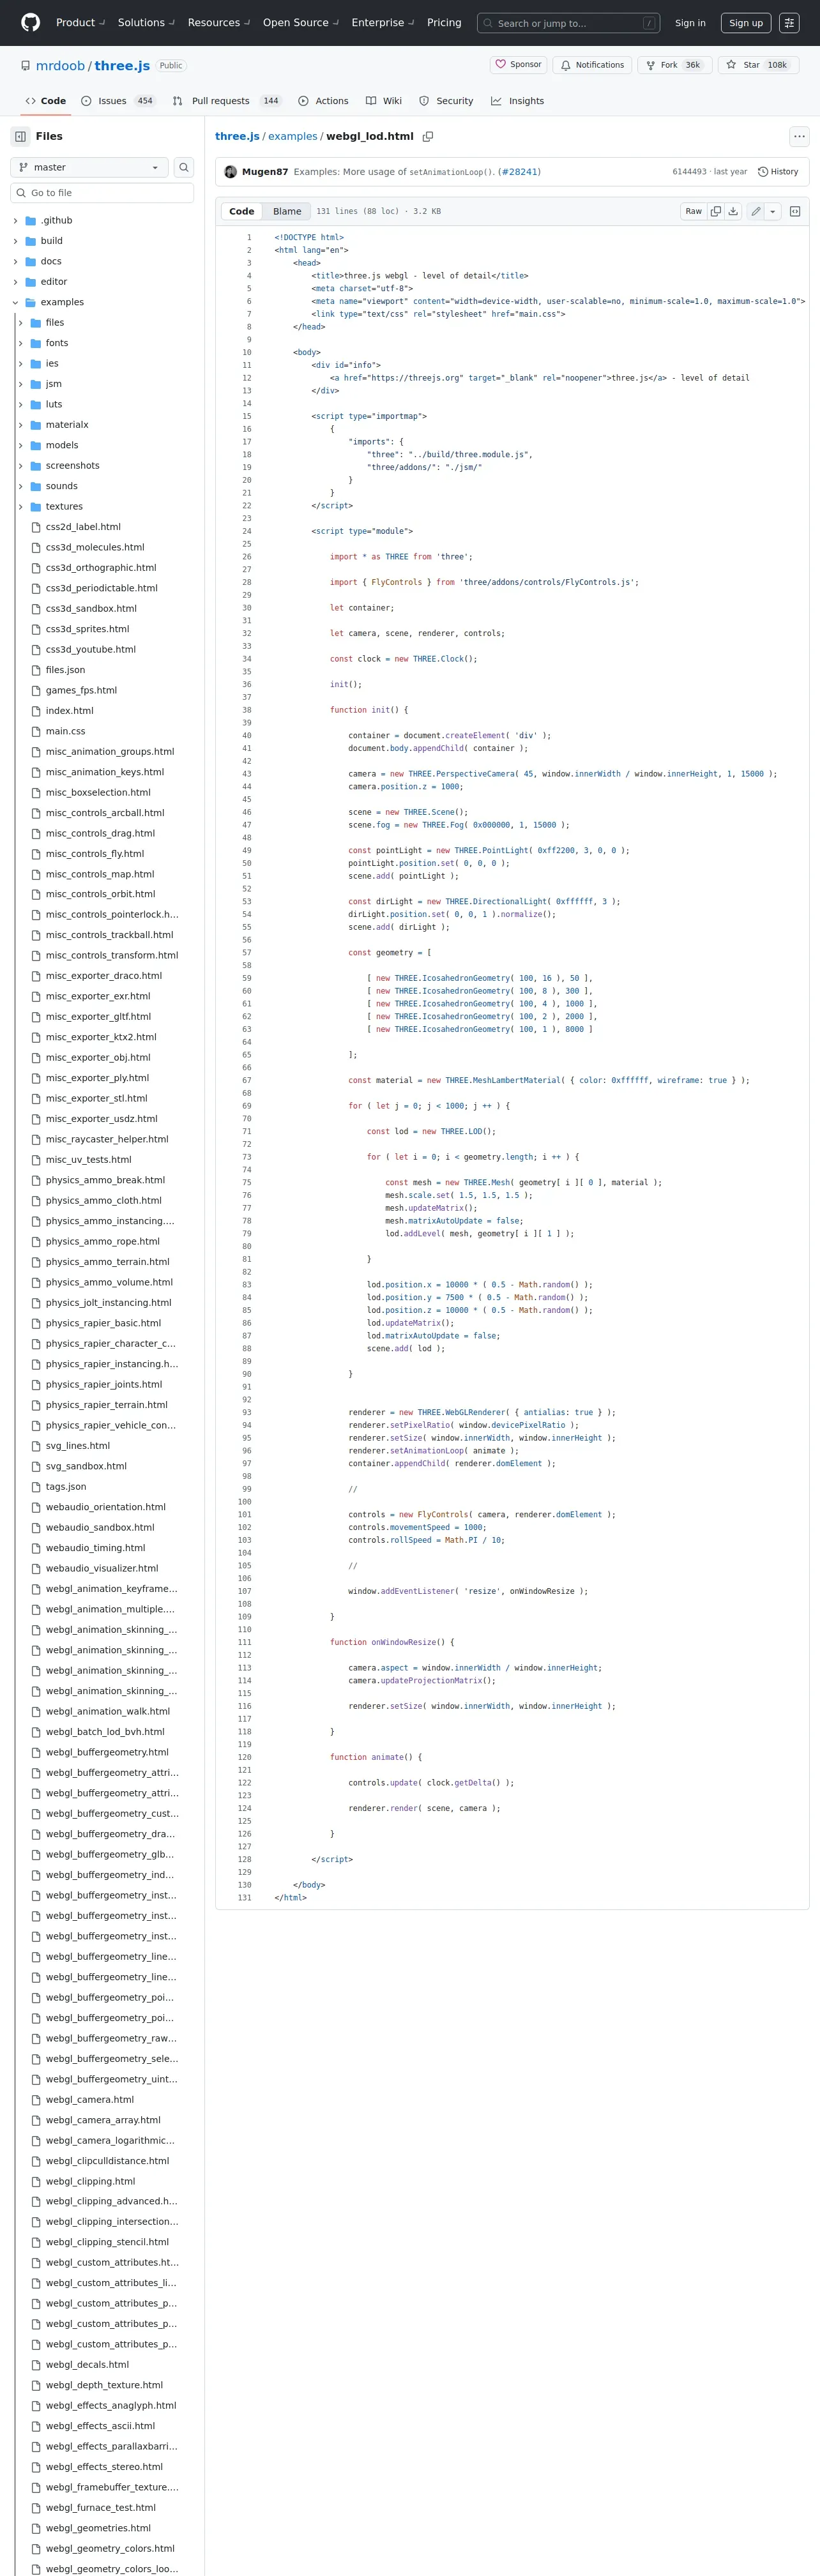The width and height of the screenshot is (820, 2576).
Task: Open webgl_decals.html in file tree
Action: (x=87, y=2365)
